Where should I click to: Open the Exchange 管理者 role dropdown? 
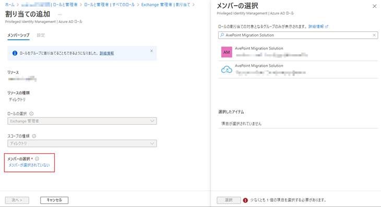82,121
